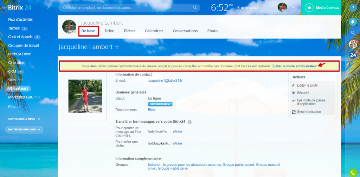This screenshot has width=360, height=177.
Task: Open the group chat avatar with the red badge
Action: pos(353,44)
